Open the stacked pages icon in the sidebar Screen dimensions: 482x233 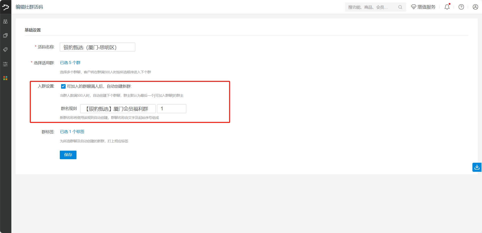(5, 36)
